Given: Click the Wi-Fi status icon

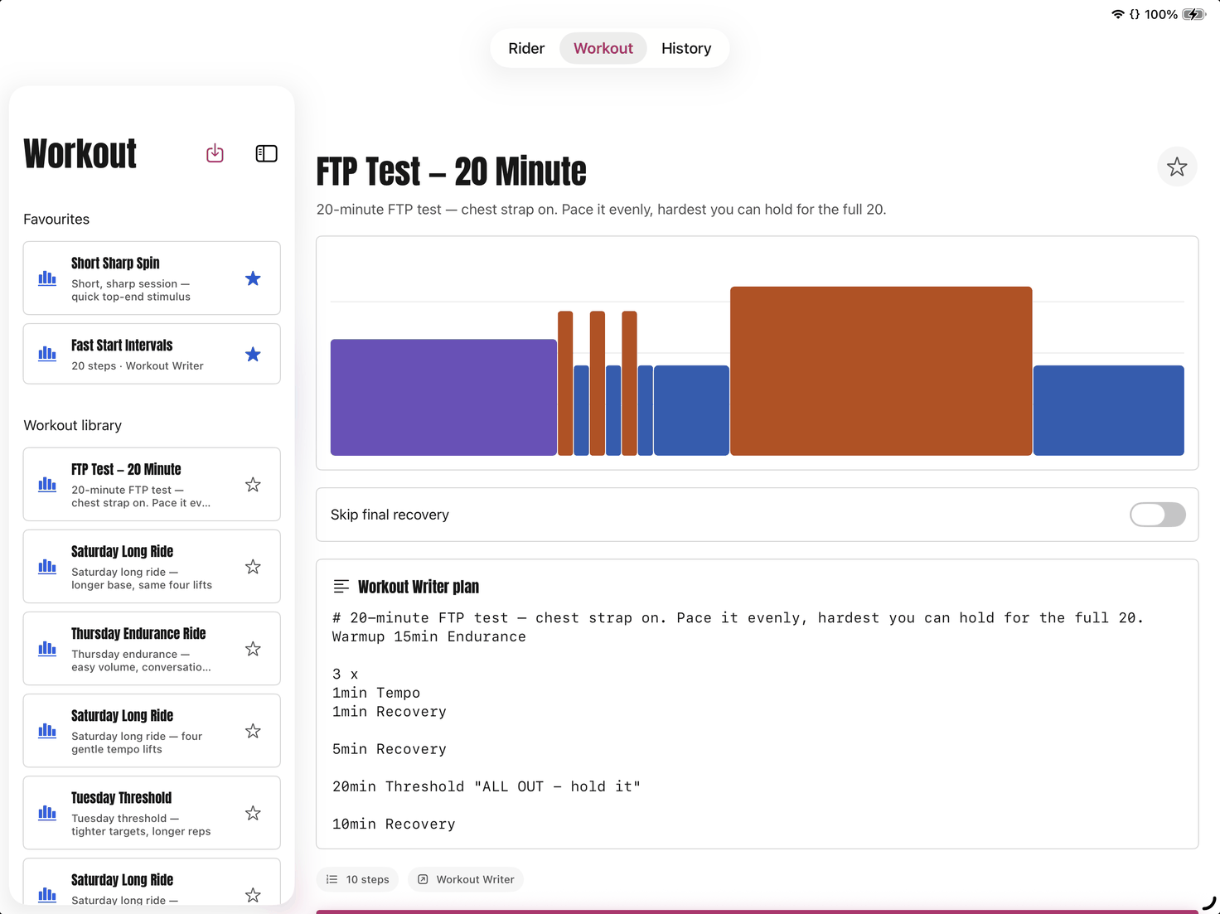Looking at the screenshot, I should 1117,14.
